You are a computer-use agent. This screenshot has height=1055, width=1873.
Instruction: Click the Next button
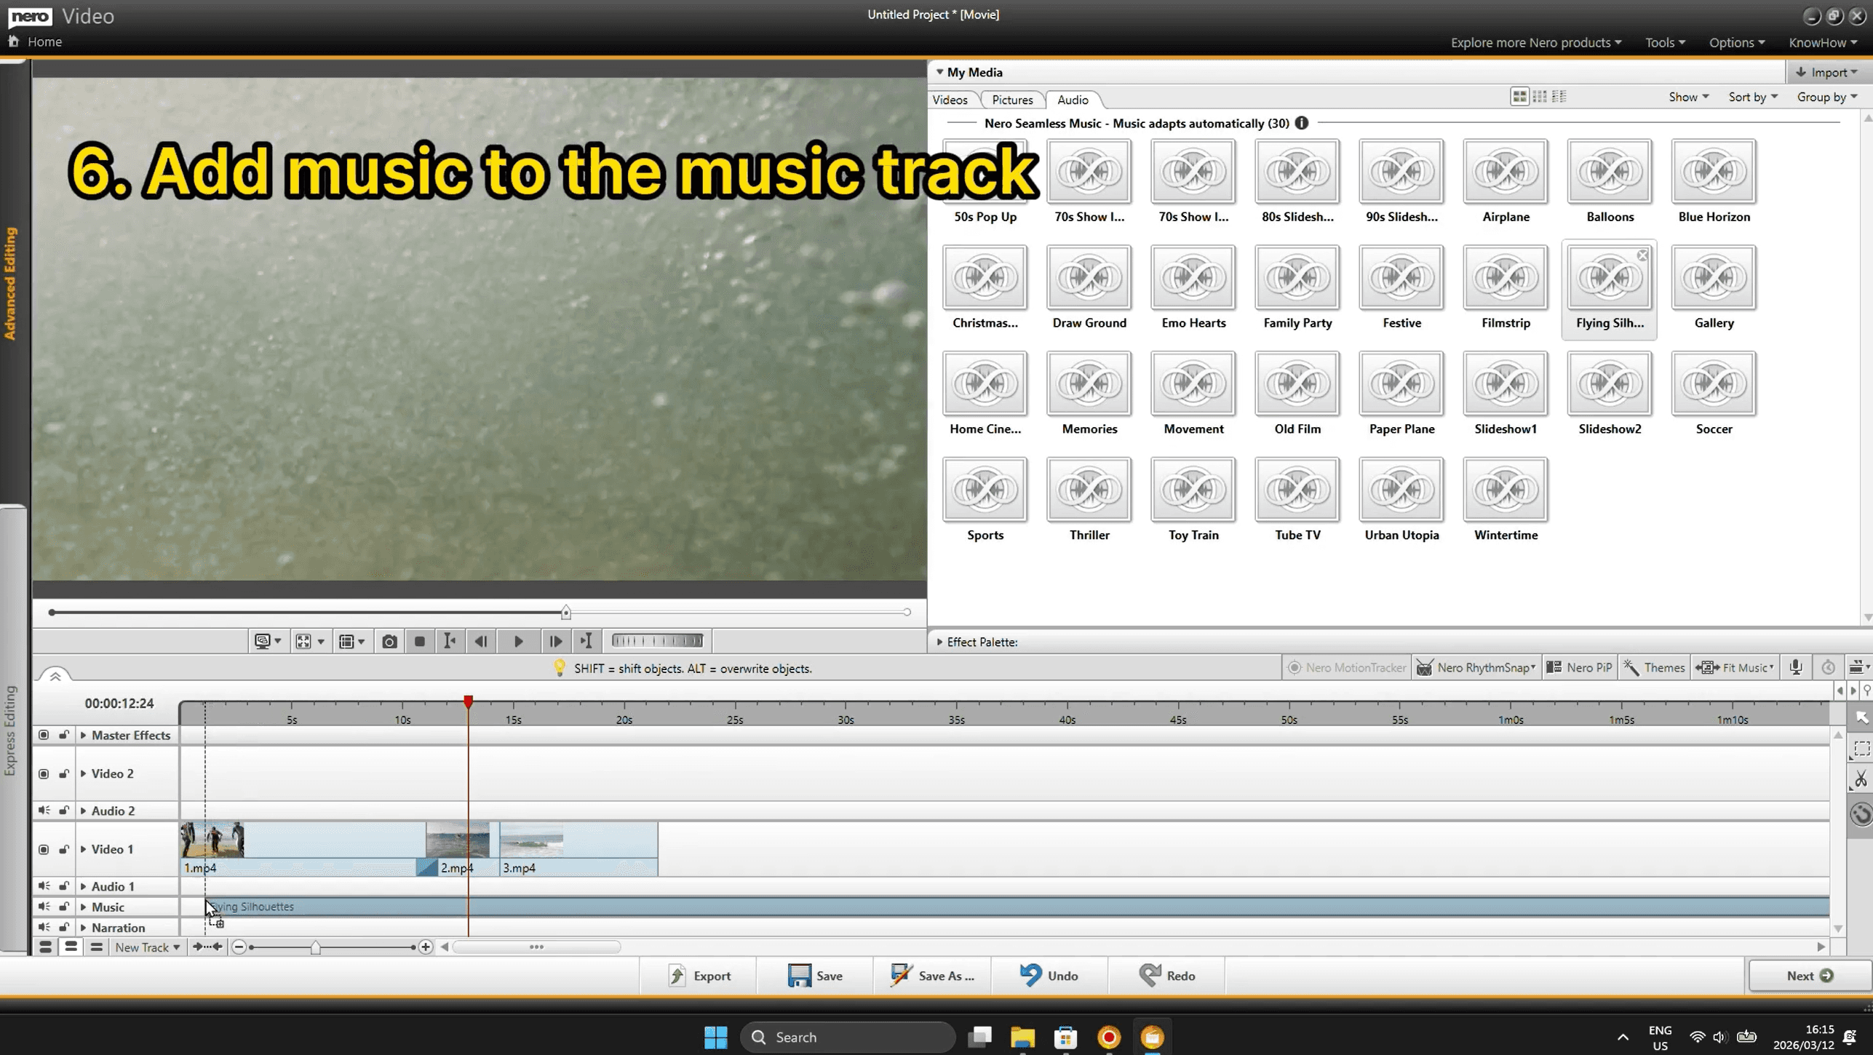coord(1809,976)
